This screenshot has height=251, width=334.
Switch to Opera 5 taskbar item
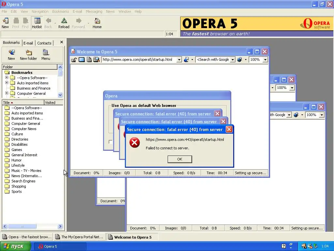click(x=60, y=246)
